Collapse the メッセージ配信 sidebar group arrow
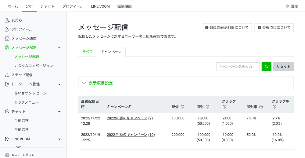 [59, 48]
